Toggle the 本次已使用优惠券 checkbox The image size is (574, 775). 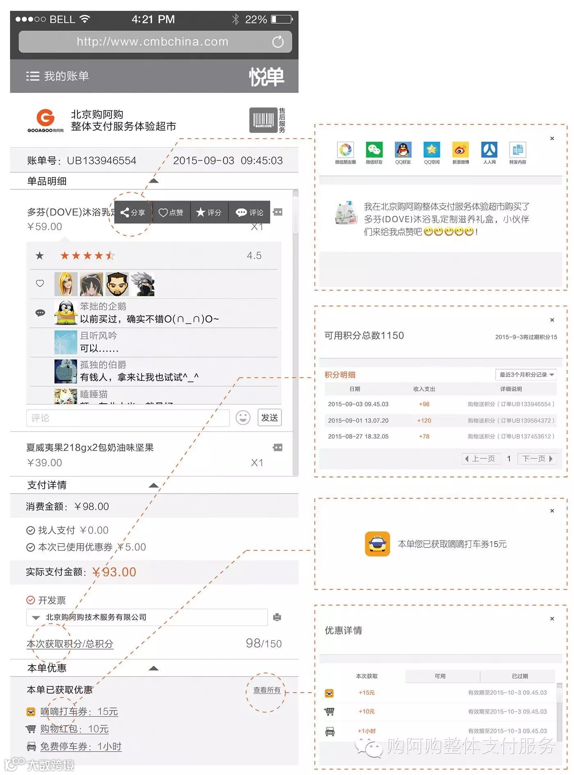click(30, 548)
